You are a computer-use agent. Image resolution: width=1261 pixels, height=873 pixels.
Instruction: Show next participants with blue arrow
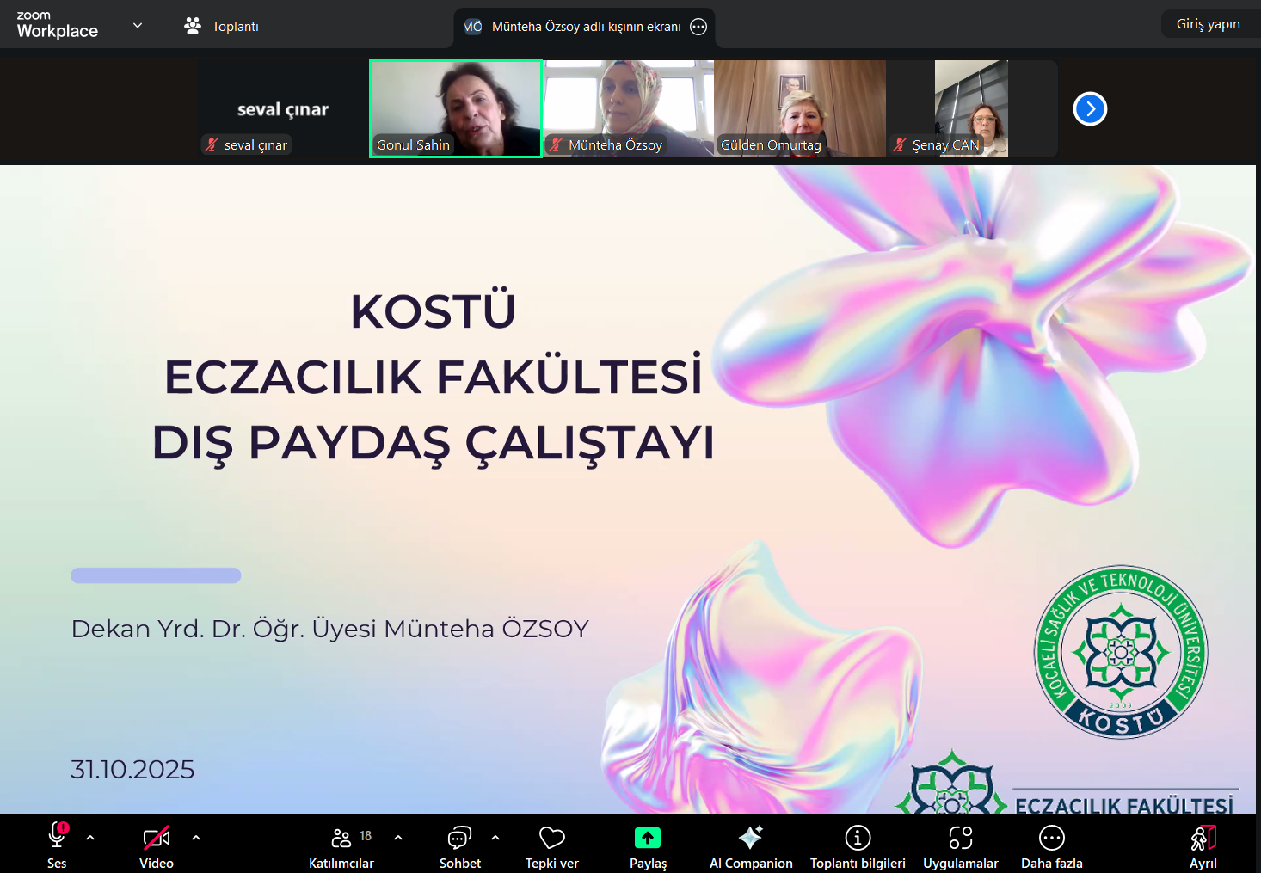click(1090, 108)
